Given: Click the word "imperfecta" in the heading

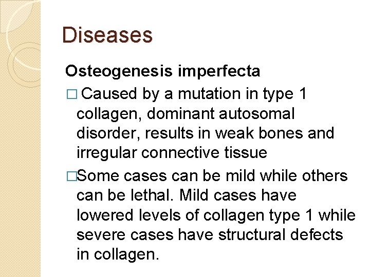Looking at the screenshot, I should [x=219, y=71].
